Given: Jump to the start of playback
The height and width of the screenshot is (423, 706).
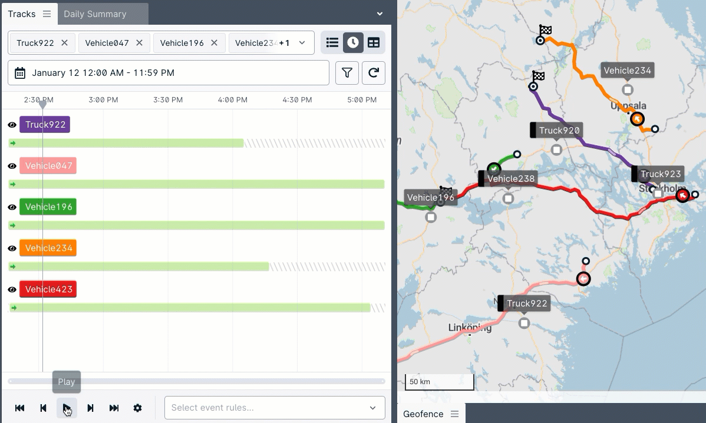Looking at the screenshot, I should click(x=19, y=408).
